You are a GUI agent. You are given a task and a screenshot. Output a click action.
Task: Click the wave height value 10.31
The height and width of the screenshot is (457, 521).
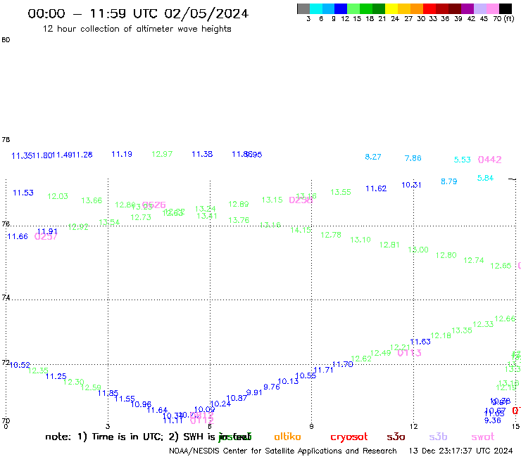point(411,185)
